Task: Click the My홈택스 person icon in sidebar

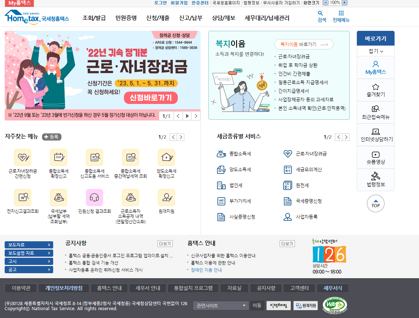Action: point(376,64)
